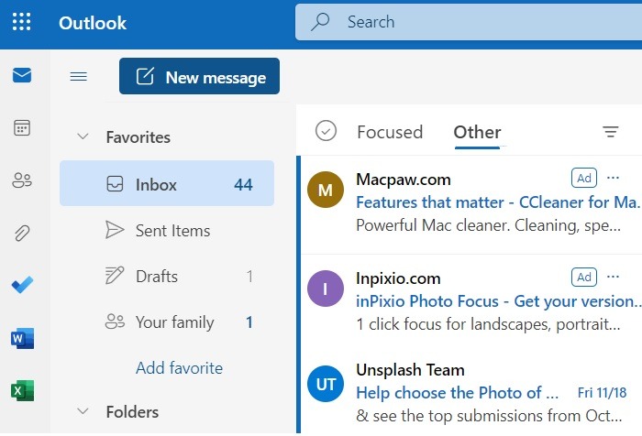642x436 pixels.
Task: Launch Word from the sidebar
Action: tap(23, 338)
